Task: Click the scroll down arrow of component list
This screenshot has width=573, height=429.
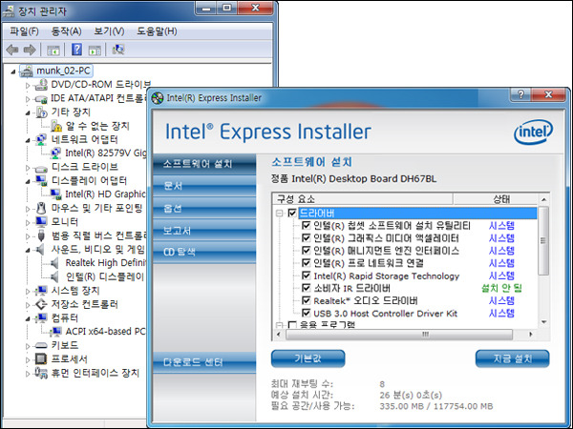Action: point(543,322)
